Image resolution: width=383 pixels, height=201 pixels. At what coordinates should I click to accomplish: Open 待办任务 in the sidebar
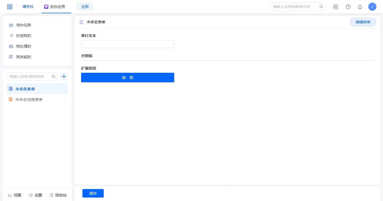coord(23,25)
